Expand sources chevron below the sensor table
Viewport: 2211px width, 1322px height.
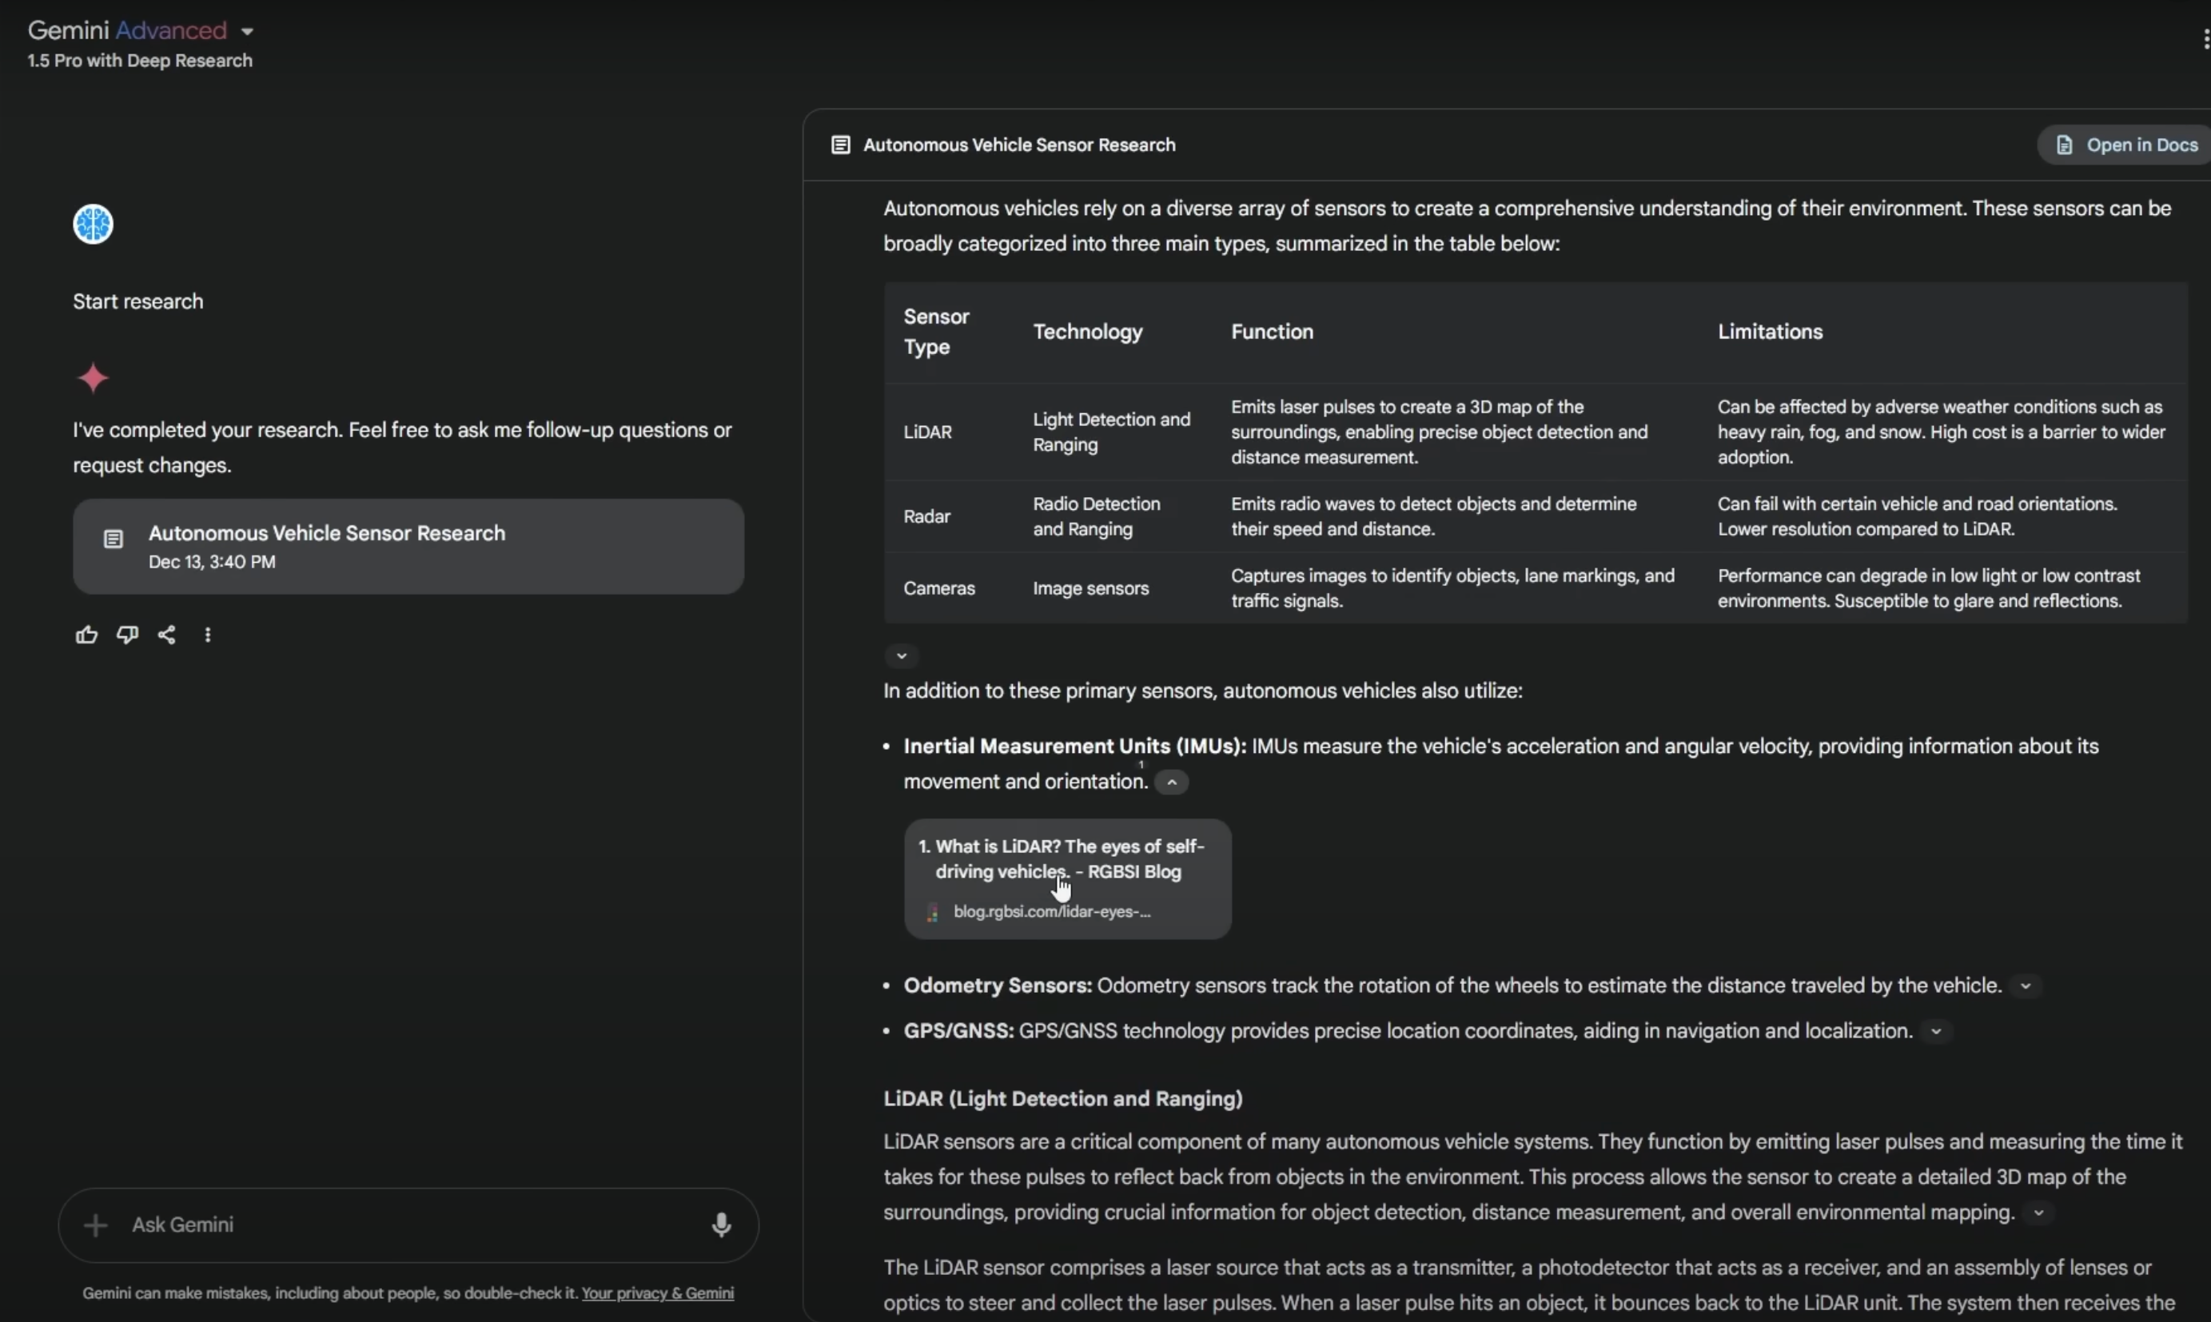pyautogui.click(x=902, y=656)
